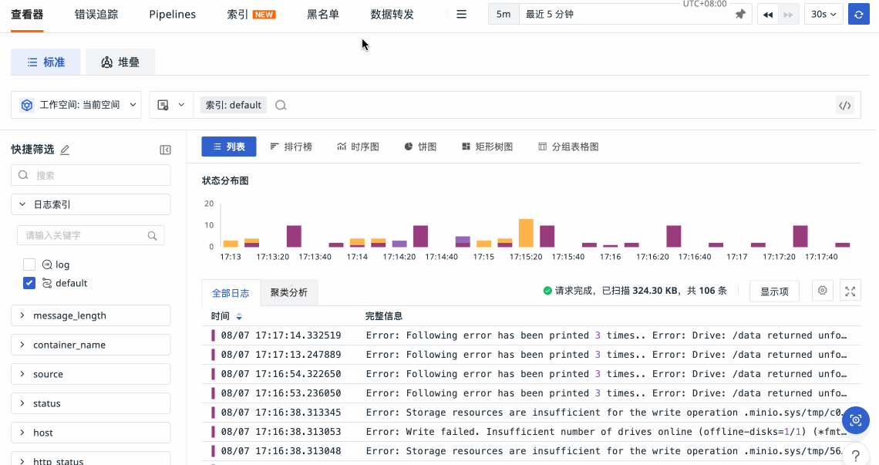Collapse the quick filter sidebar panel
879x465 pixels.
coord(165,150)
